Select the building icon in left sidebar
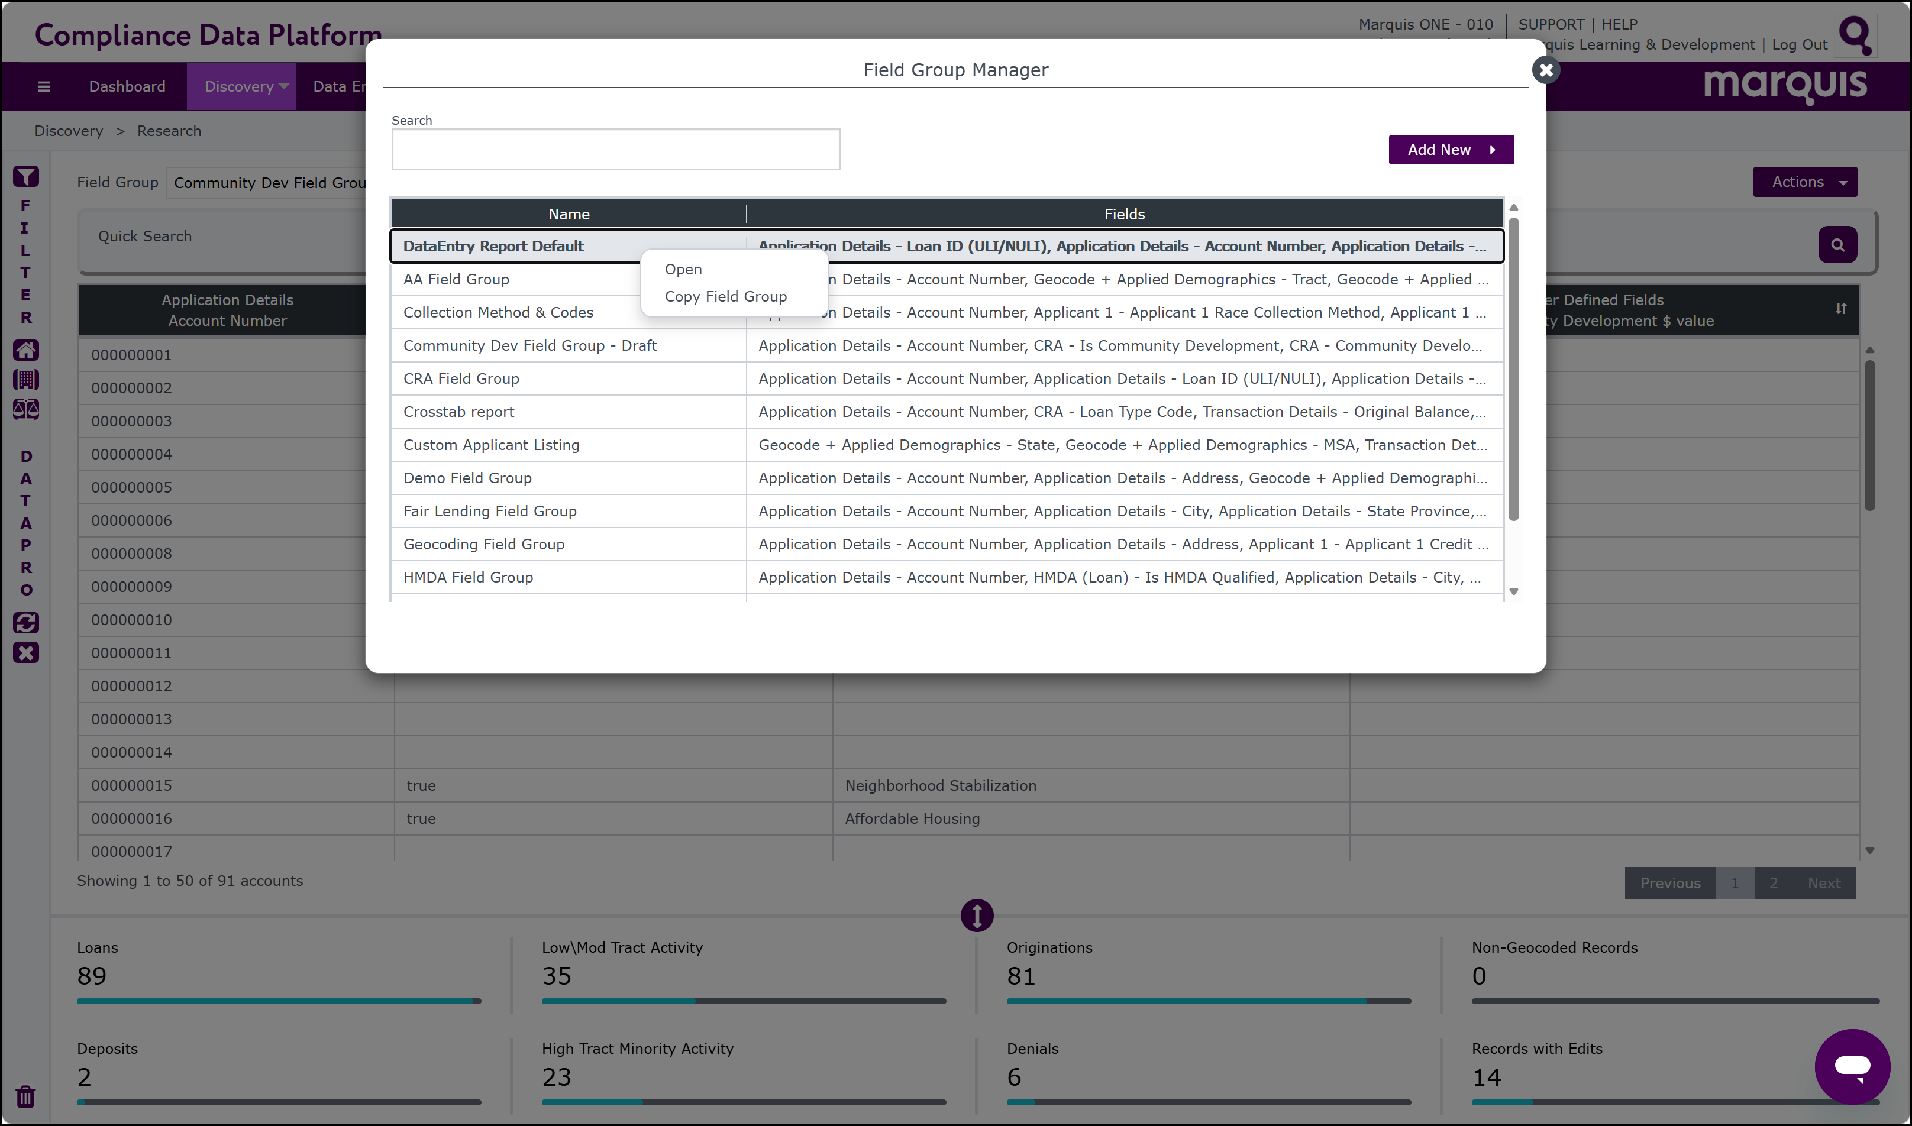Image resolution: width=1912 pixels, height=1126 pixels. 26,380
